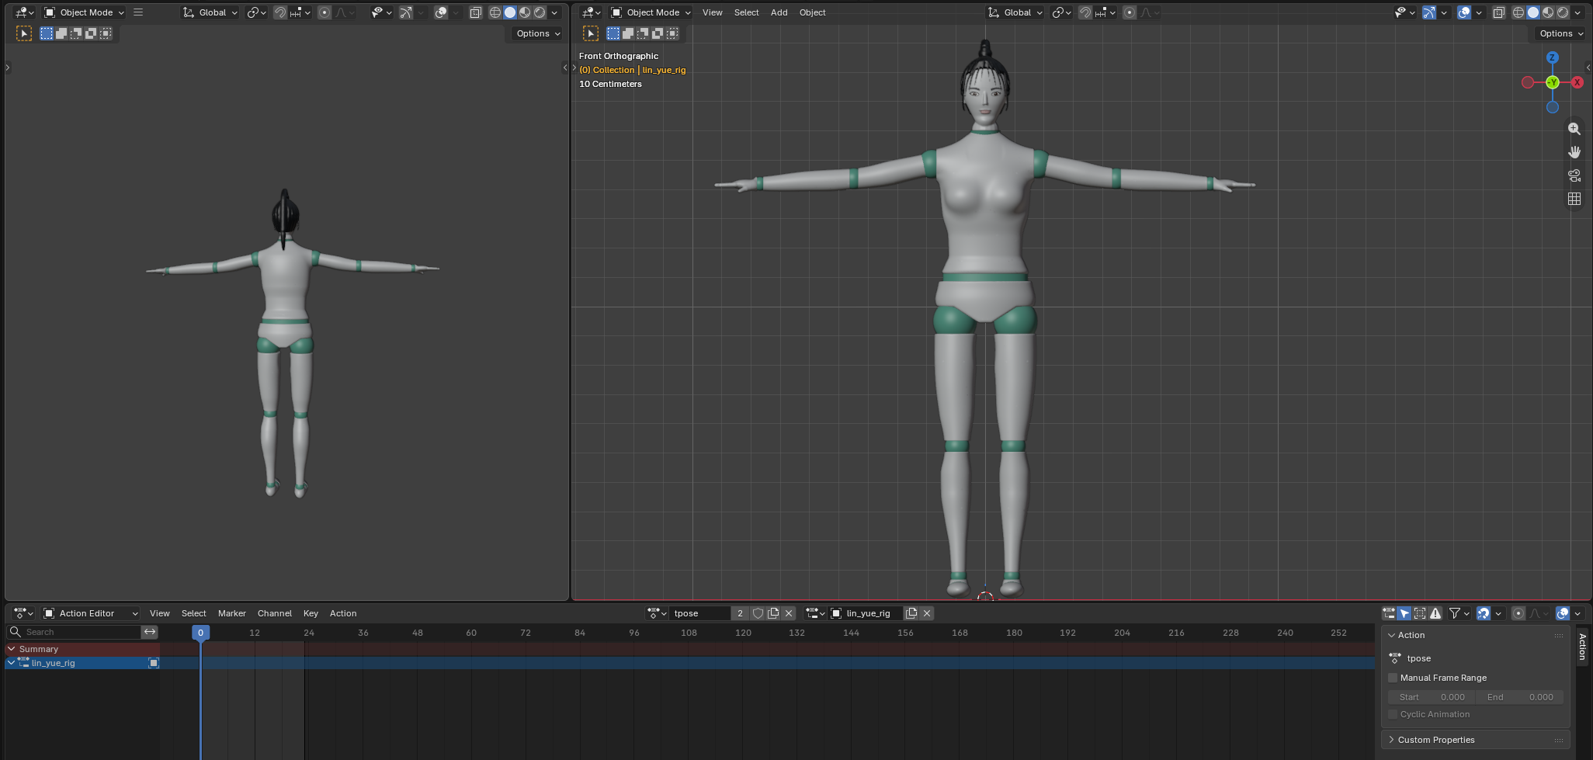
Task: Select the lin_yue_rig channel row
Action: (x=82, y=663)
